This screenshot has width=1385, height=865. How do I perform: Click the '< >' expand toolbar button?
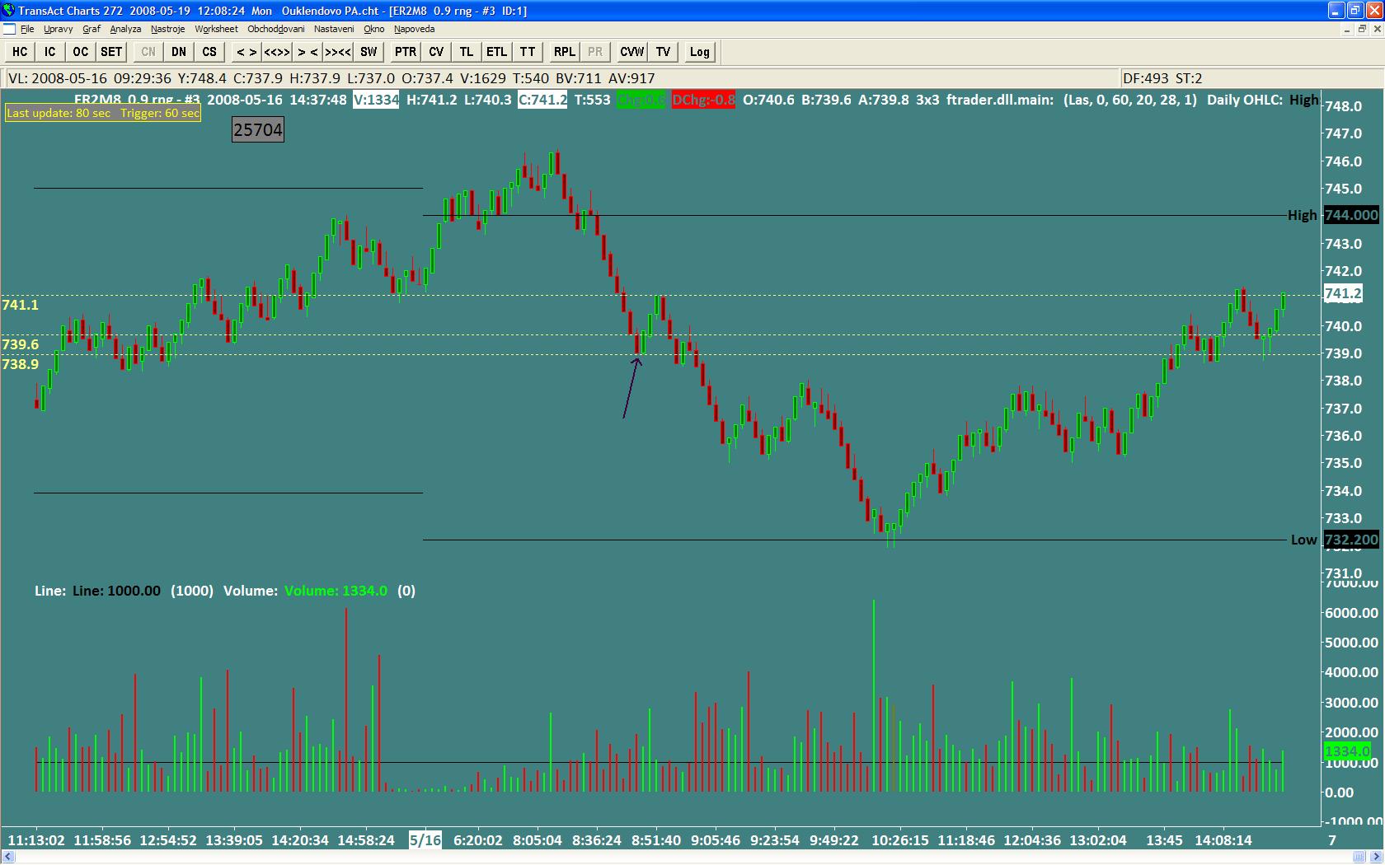[x=246, y=52]
